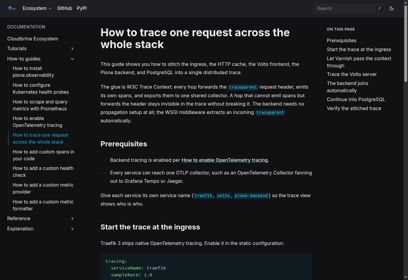Click the plone-backend inline code label
The image size is (408, 280).
(x=251, y=196)
